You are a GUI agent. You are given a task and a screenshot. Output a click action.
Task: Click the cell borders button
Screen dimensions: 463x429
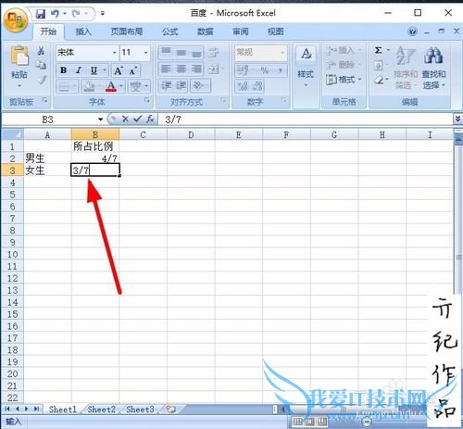pos(64,86)
